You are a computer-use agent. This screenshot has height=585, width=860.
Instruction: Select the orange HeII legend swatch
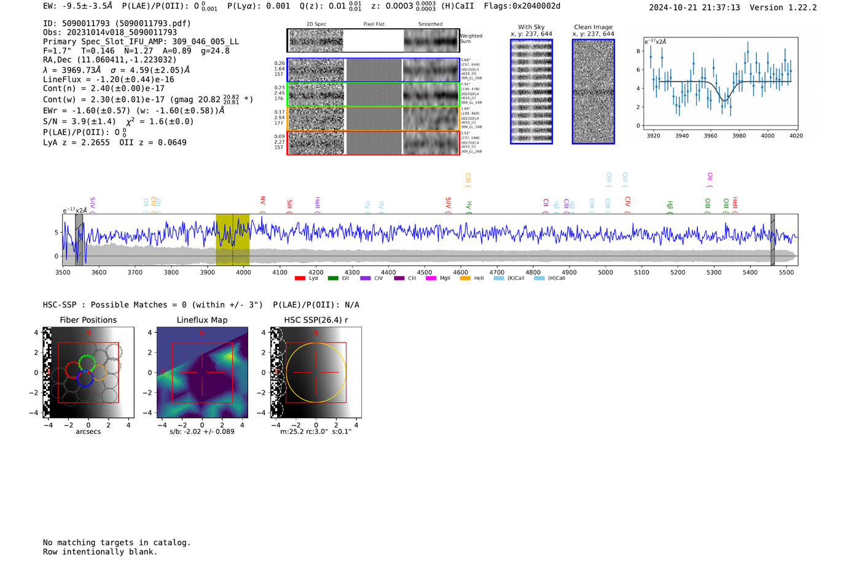465,279
